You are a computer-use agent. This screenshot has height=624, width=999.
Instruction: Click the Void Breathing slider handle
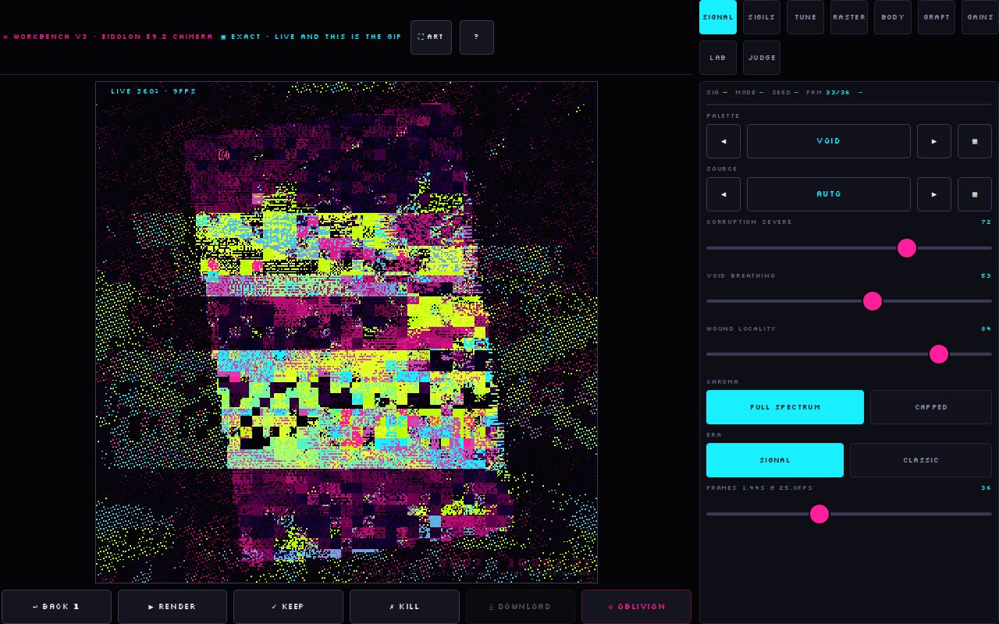(873, 301)
